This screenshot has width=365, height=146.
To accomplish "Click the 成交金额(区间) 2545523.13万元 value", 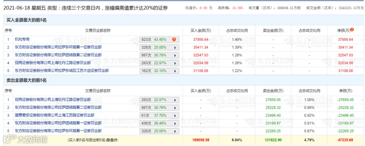I will pyautogui.click(x=335, y=8).
